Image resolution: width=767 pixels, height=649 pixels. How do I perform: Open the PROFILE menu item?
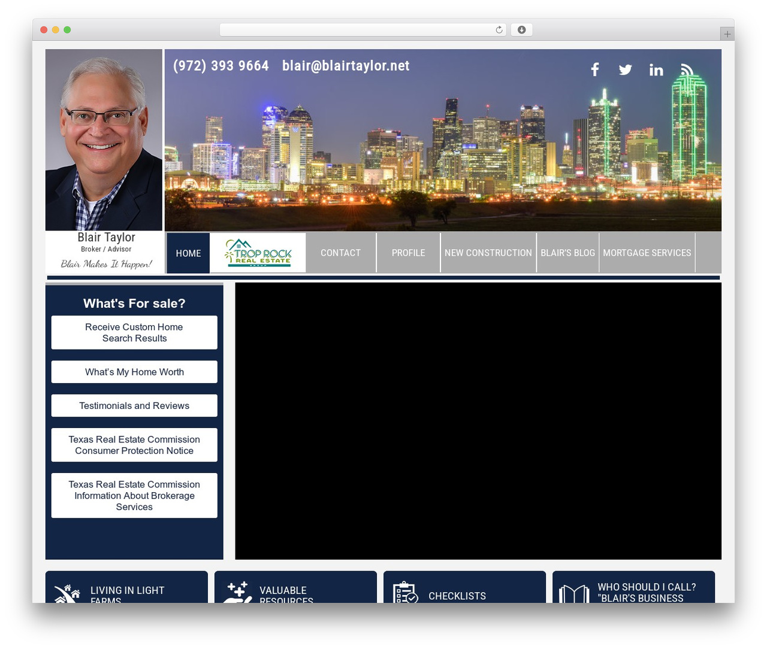[x=408, y=253]
